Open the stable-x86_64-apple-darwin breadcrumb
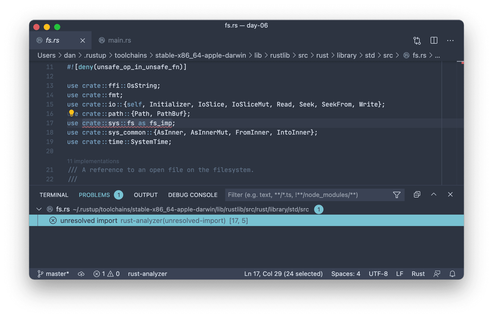 click(200, 55)
